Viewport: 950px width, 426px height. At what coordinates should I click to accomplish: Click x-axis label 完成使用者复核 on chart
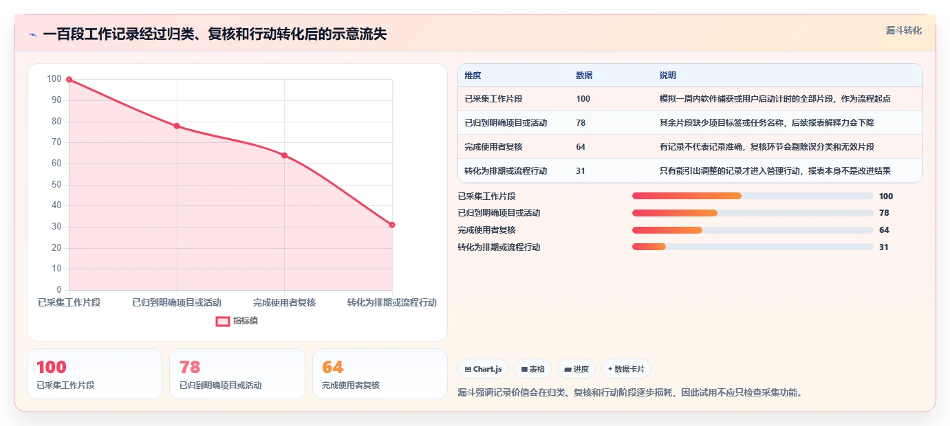click(x=284, y=302)
